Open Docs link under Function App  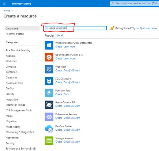pos(66,94)
